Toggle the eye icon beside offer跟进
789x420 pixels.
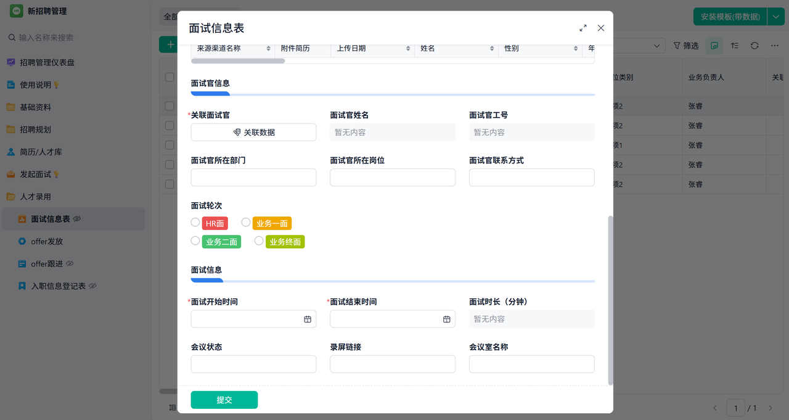70,263
